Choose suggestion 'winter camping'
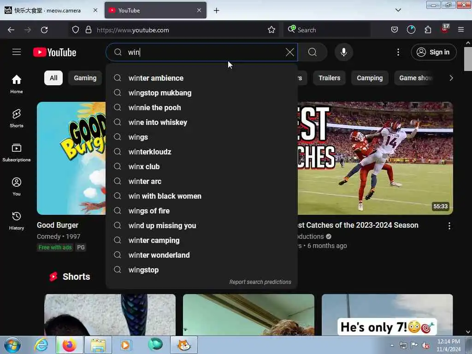472x354 pixels. pos(202,240)
